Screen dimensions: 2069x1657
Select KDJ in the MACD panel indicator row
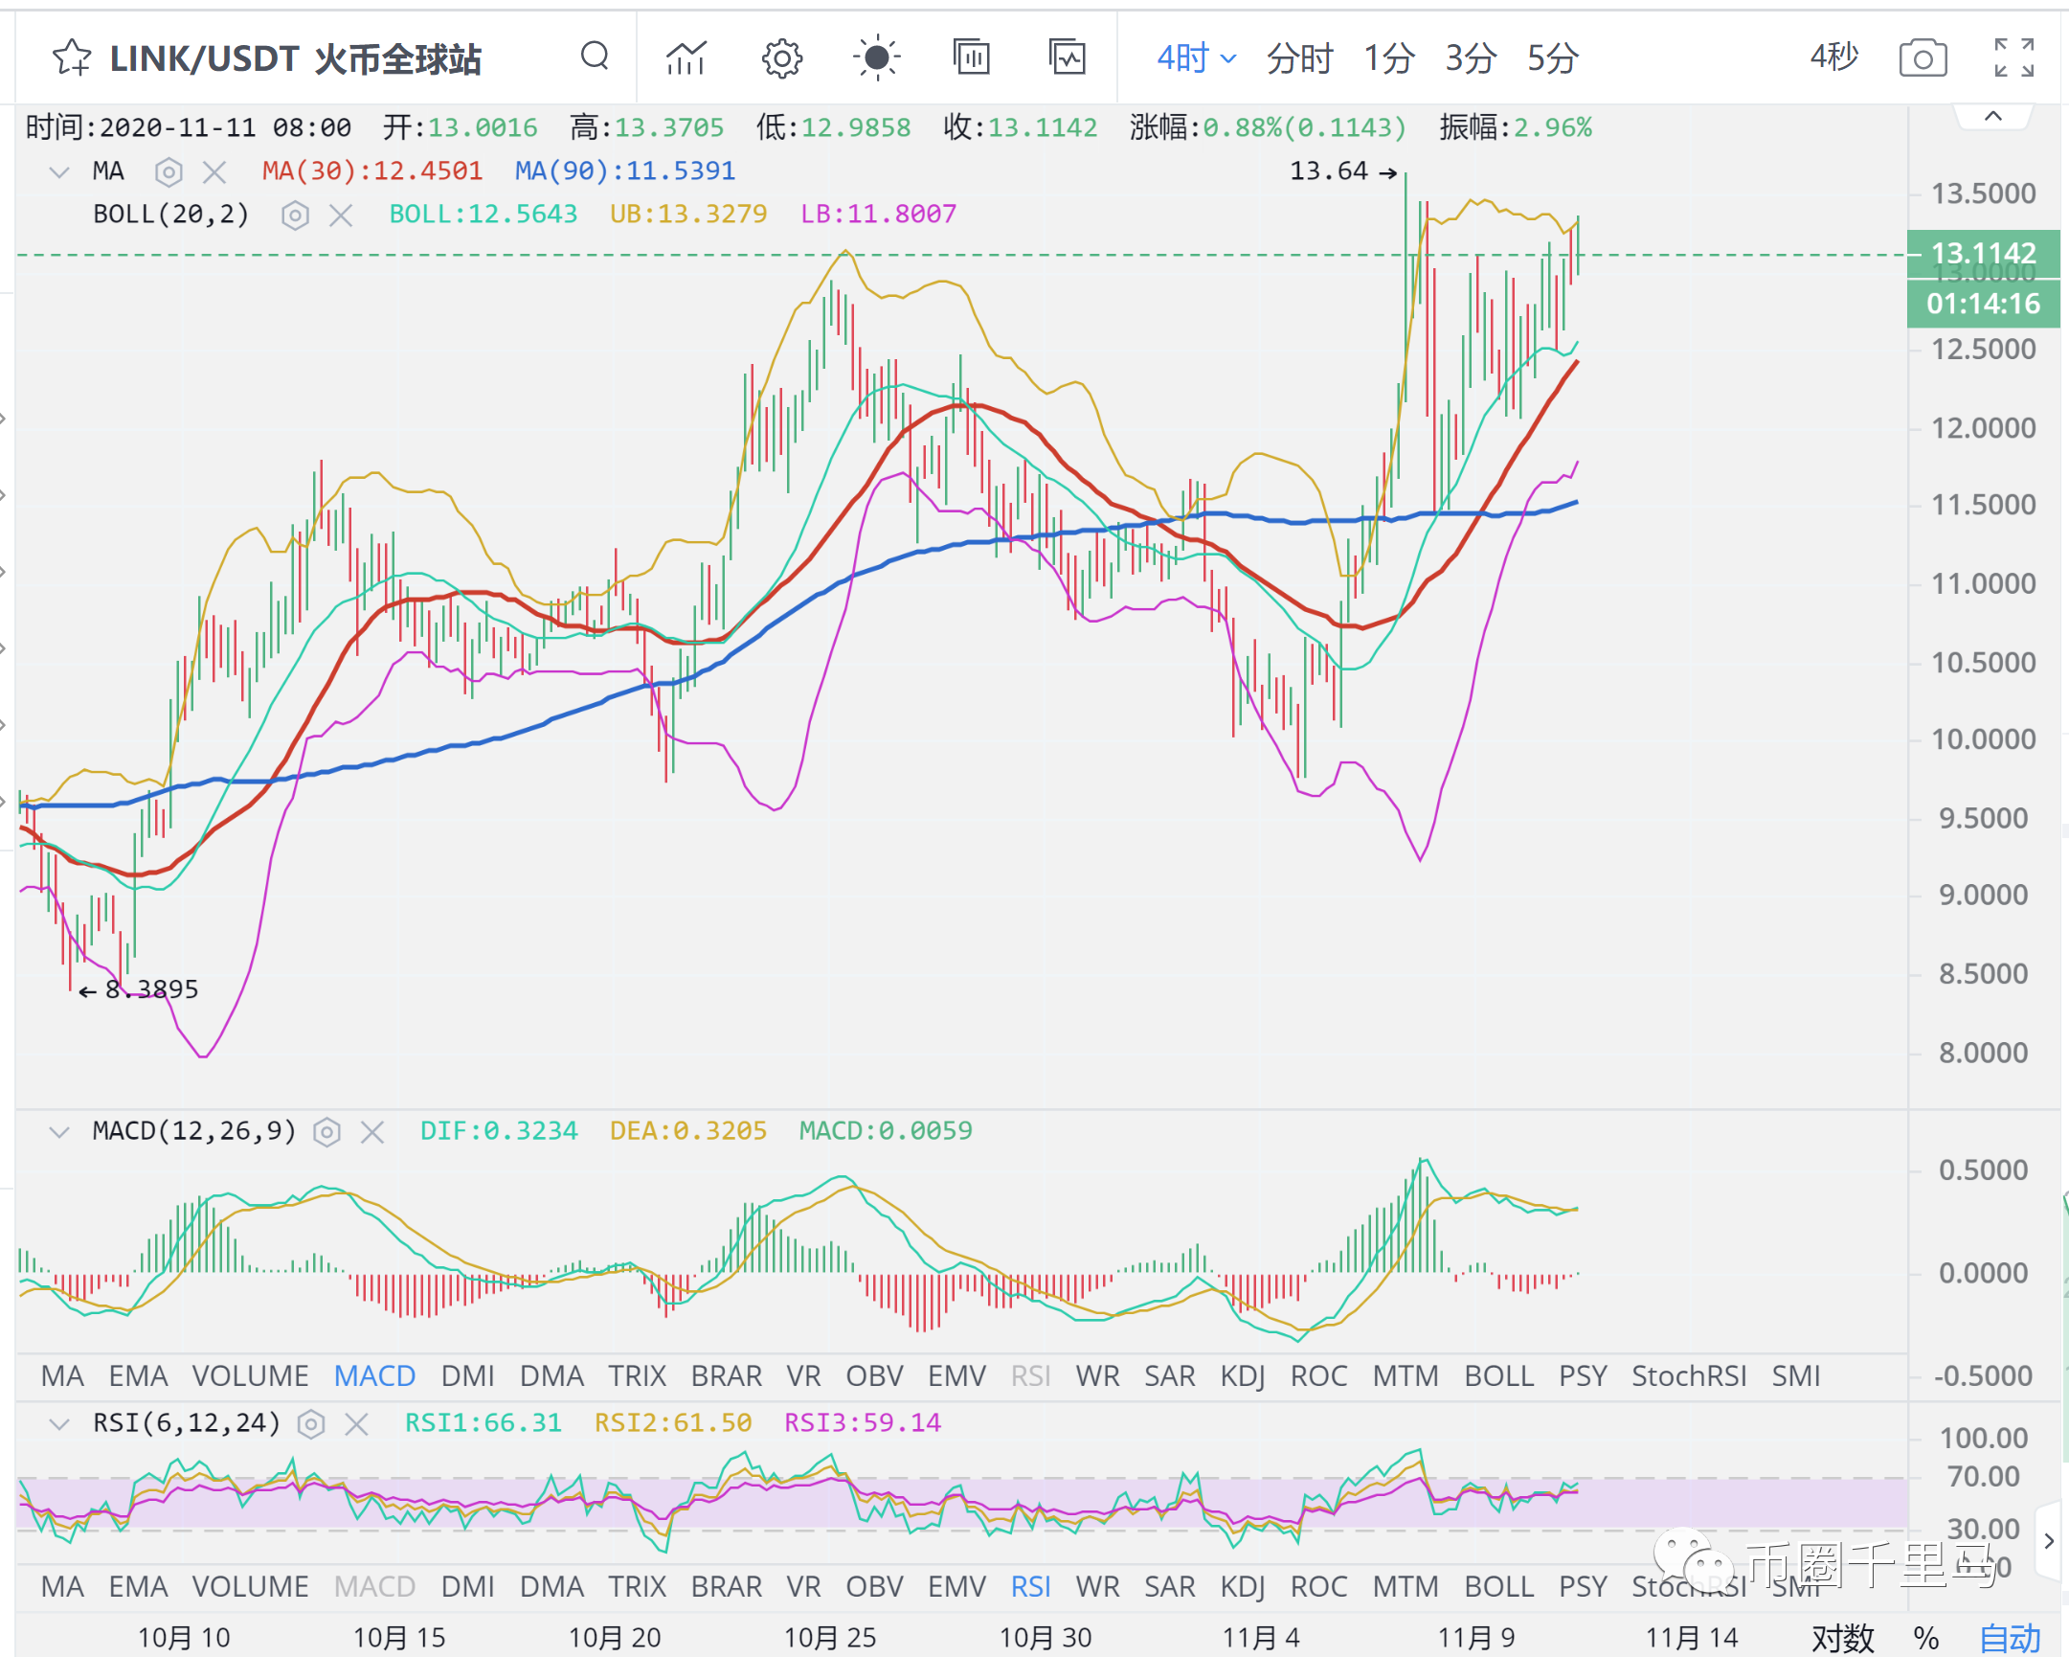click(1242, 1374)
